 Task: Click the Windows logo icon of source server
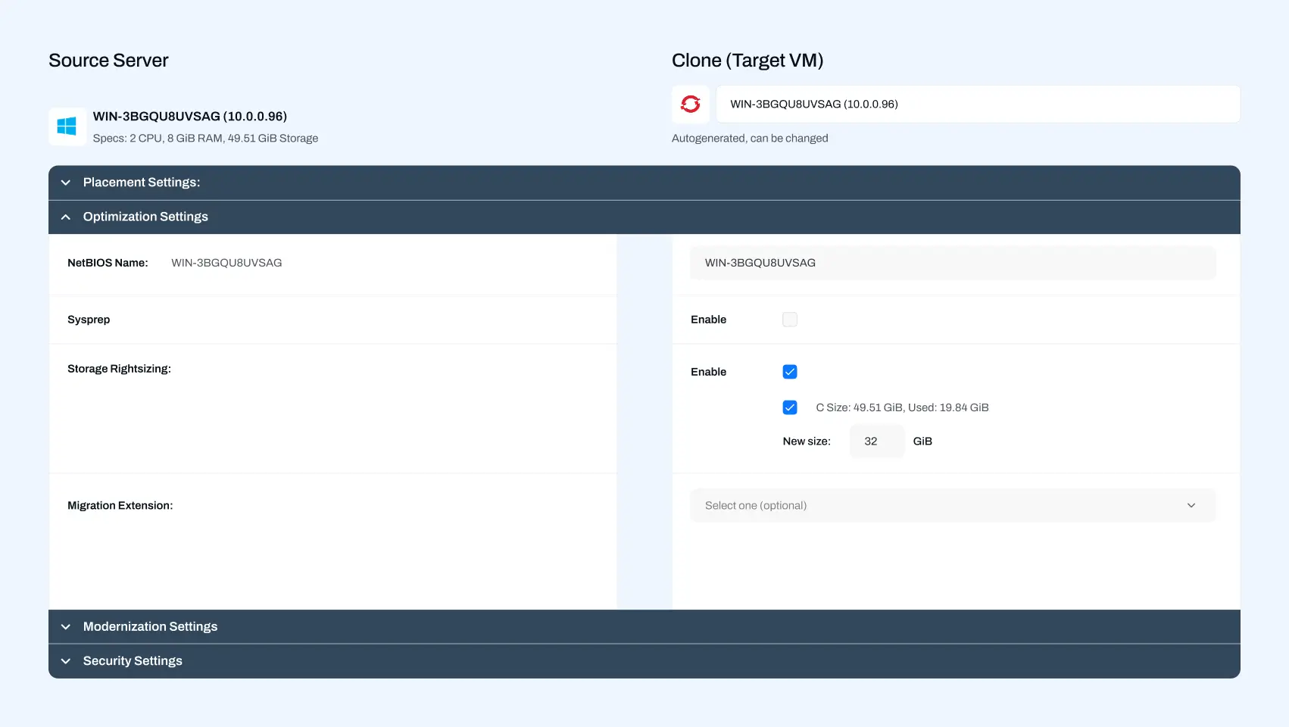pos(67,126)
